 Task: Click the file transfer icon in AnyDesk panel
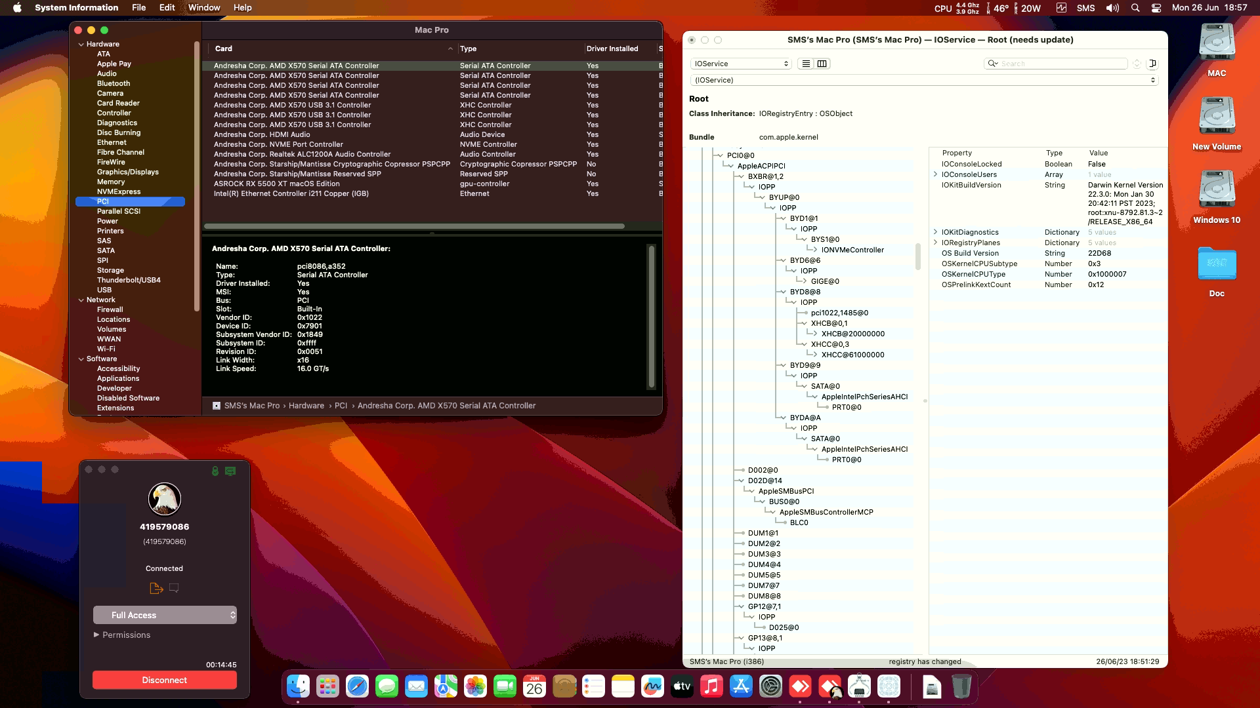pos(156,588)
